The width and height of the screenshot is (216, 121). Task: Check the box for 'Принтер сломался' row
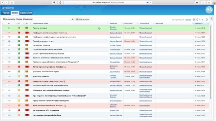point(3,28)
